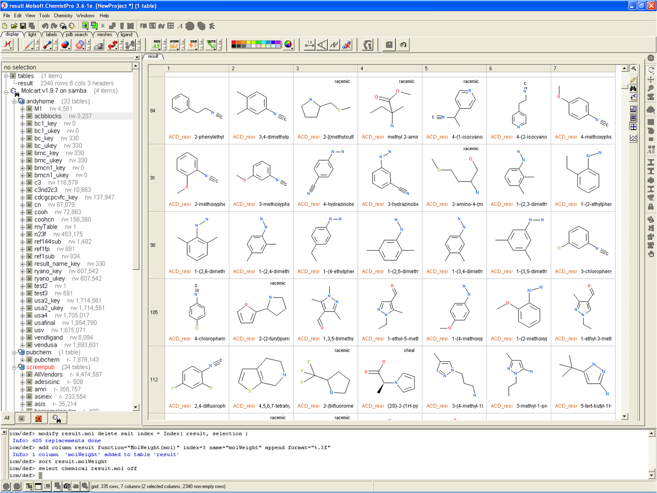Image resolution: width=657 pixels, height=493 pixels.
Task: Open the Chemistry menu
Action: [63, 16]
